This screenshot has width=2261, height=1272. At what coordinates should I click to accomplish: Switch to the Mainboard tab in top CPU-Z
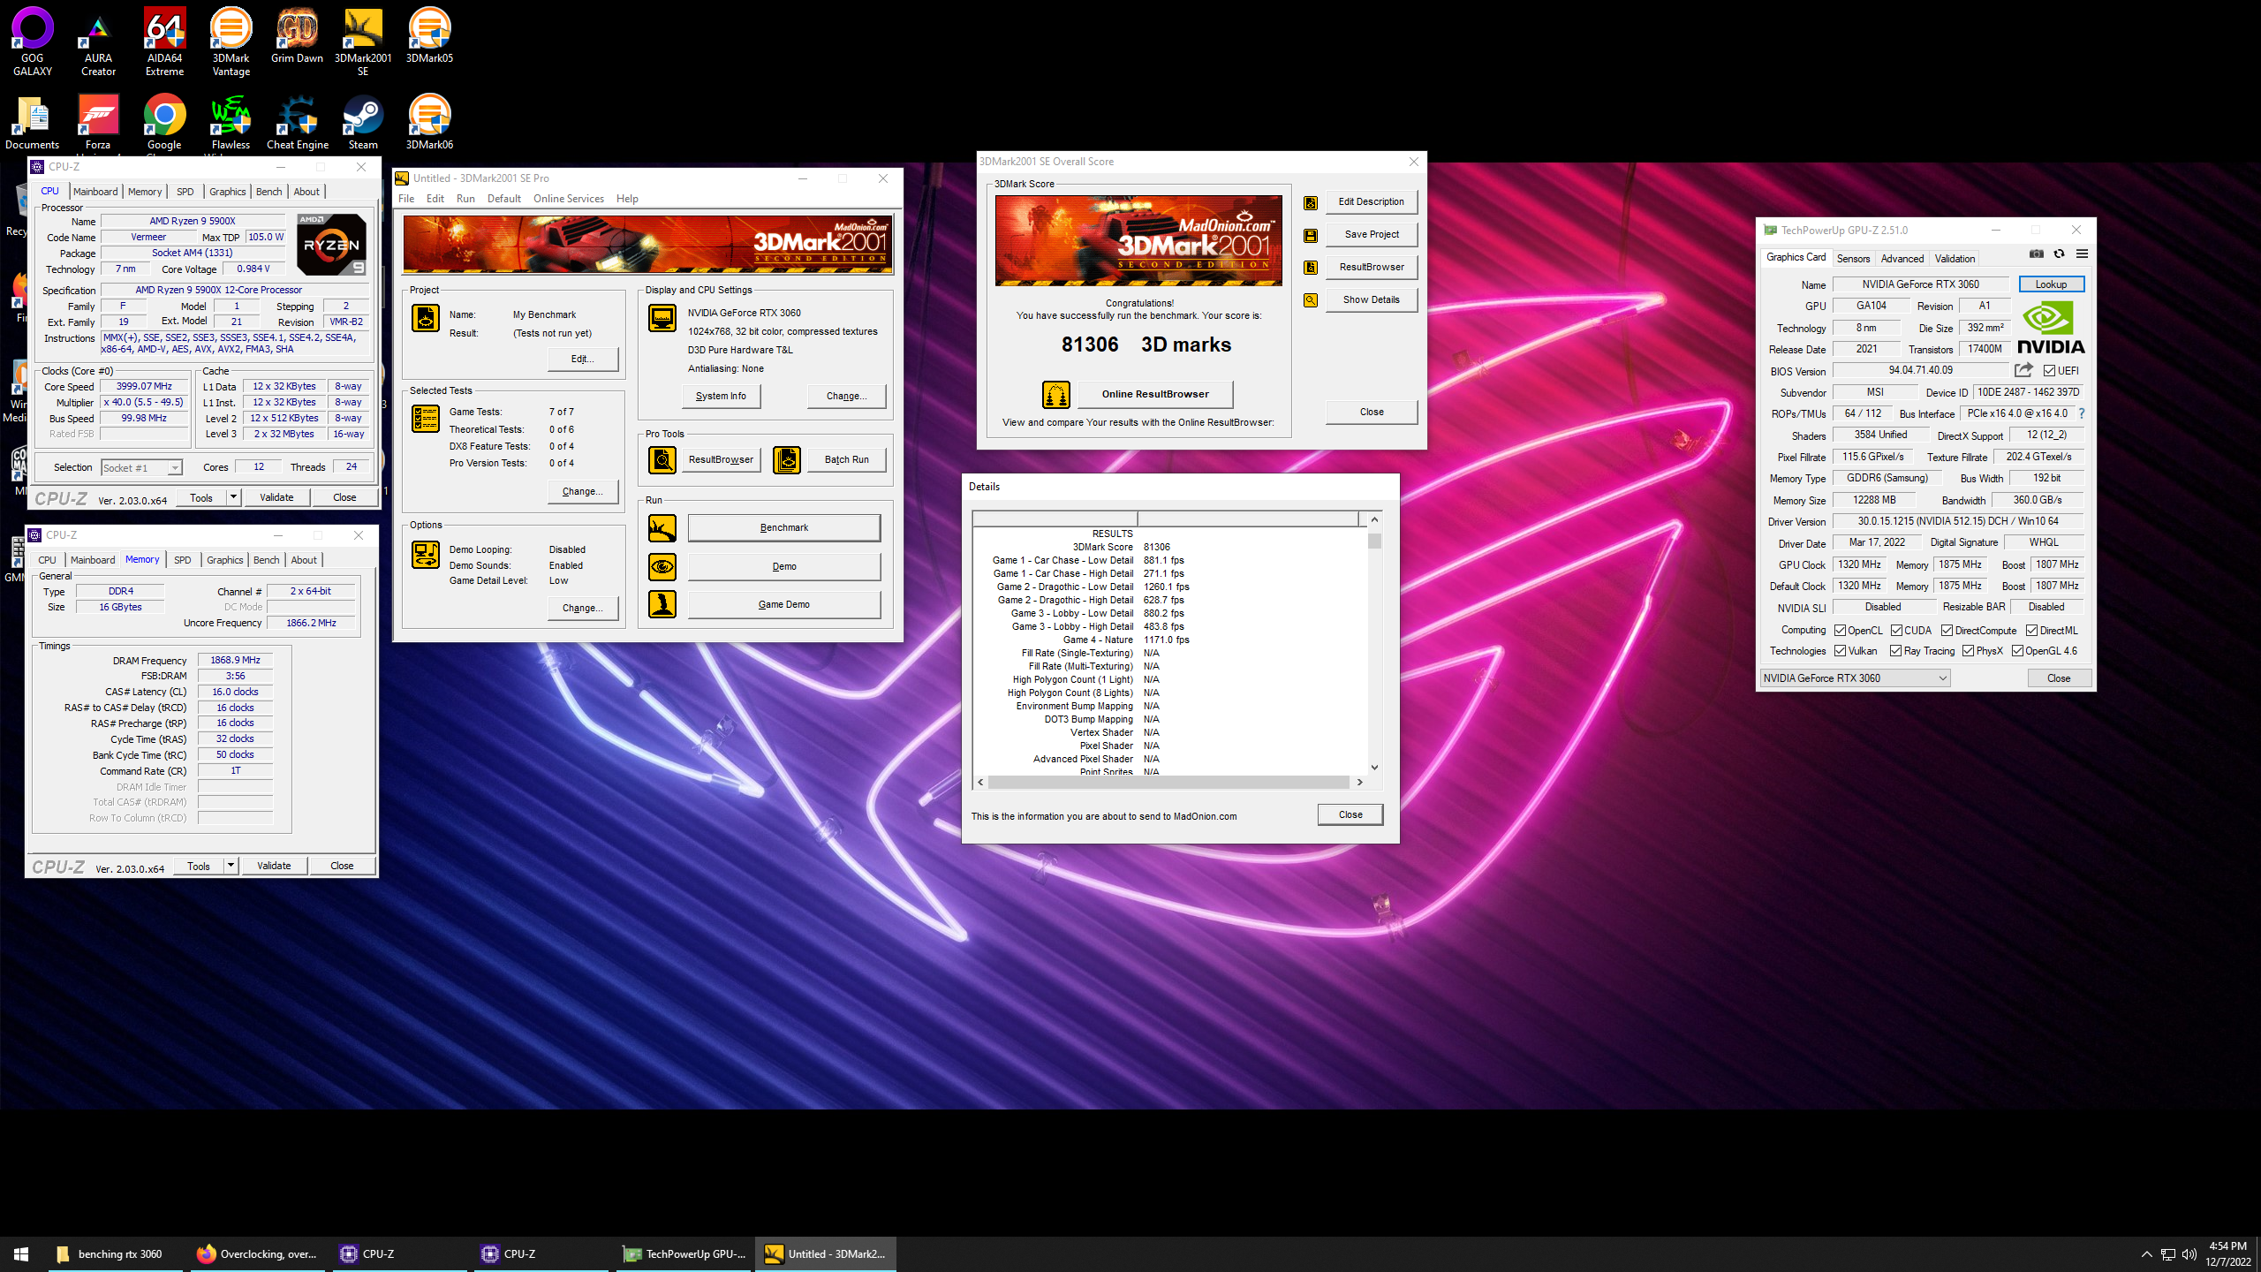point(95,192)
